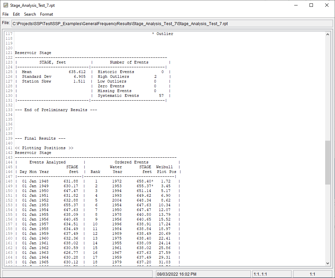This screenshot has width=335, height=278.
Task: Click 'Rank' column header
Action: [x=95, y=172]
